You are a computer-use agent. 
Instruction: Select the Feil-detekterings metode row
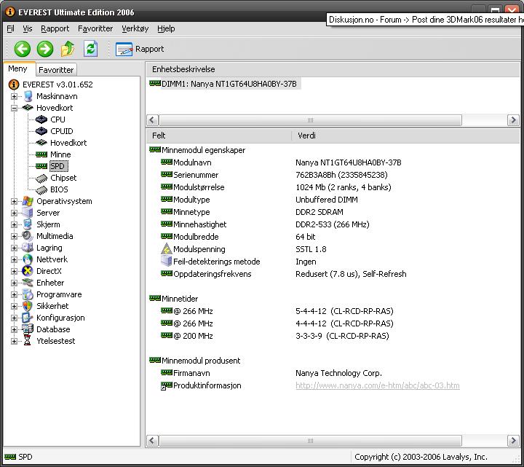pos(239,262)
